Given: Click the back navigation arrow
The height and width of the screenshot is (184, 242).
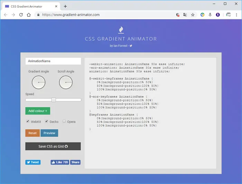Looking at the screenshot, I should (x=6, y=15).
